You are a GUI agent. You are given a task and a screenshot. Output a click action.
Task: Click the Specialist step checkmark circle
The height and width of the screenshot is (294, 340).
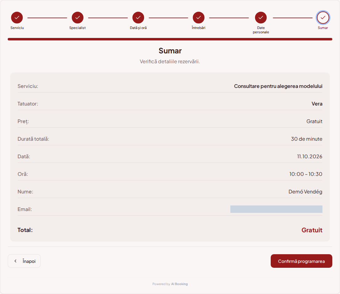point(78,18)
